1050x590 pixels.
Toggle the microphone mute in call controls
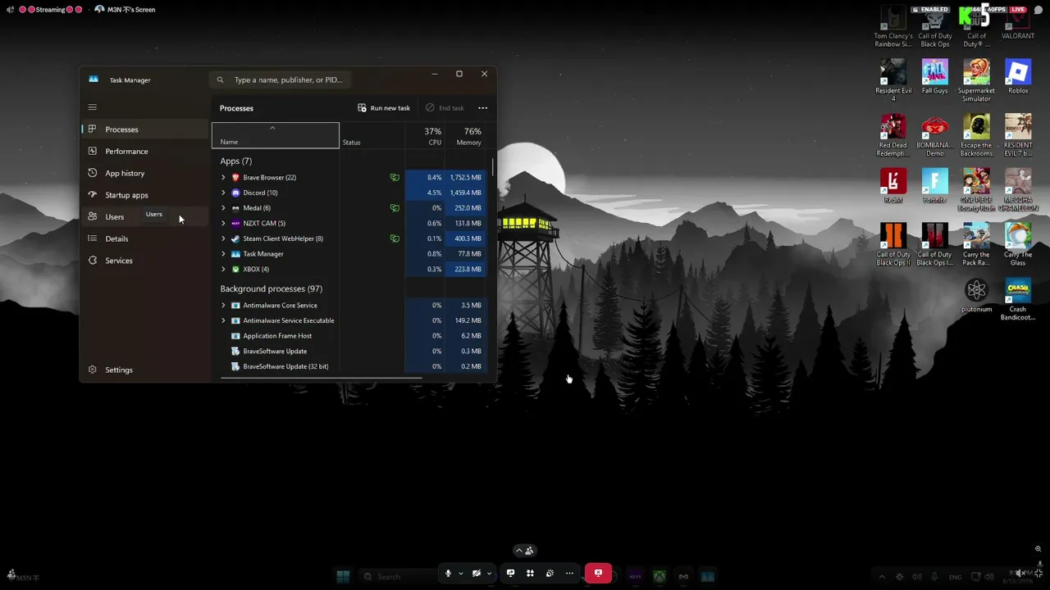(x=448, y=574)
